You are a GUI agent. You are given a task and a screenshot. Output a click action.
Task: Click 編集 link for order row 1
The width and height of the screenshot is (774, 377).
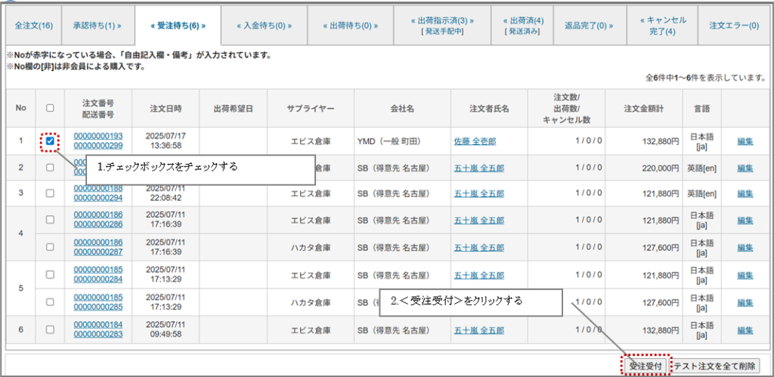pos(745,141)
